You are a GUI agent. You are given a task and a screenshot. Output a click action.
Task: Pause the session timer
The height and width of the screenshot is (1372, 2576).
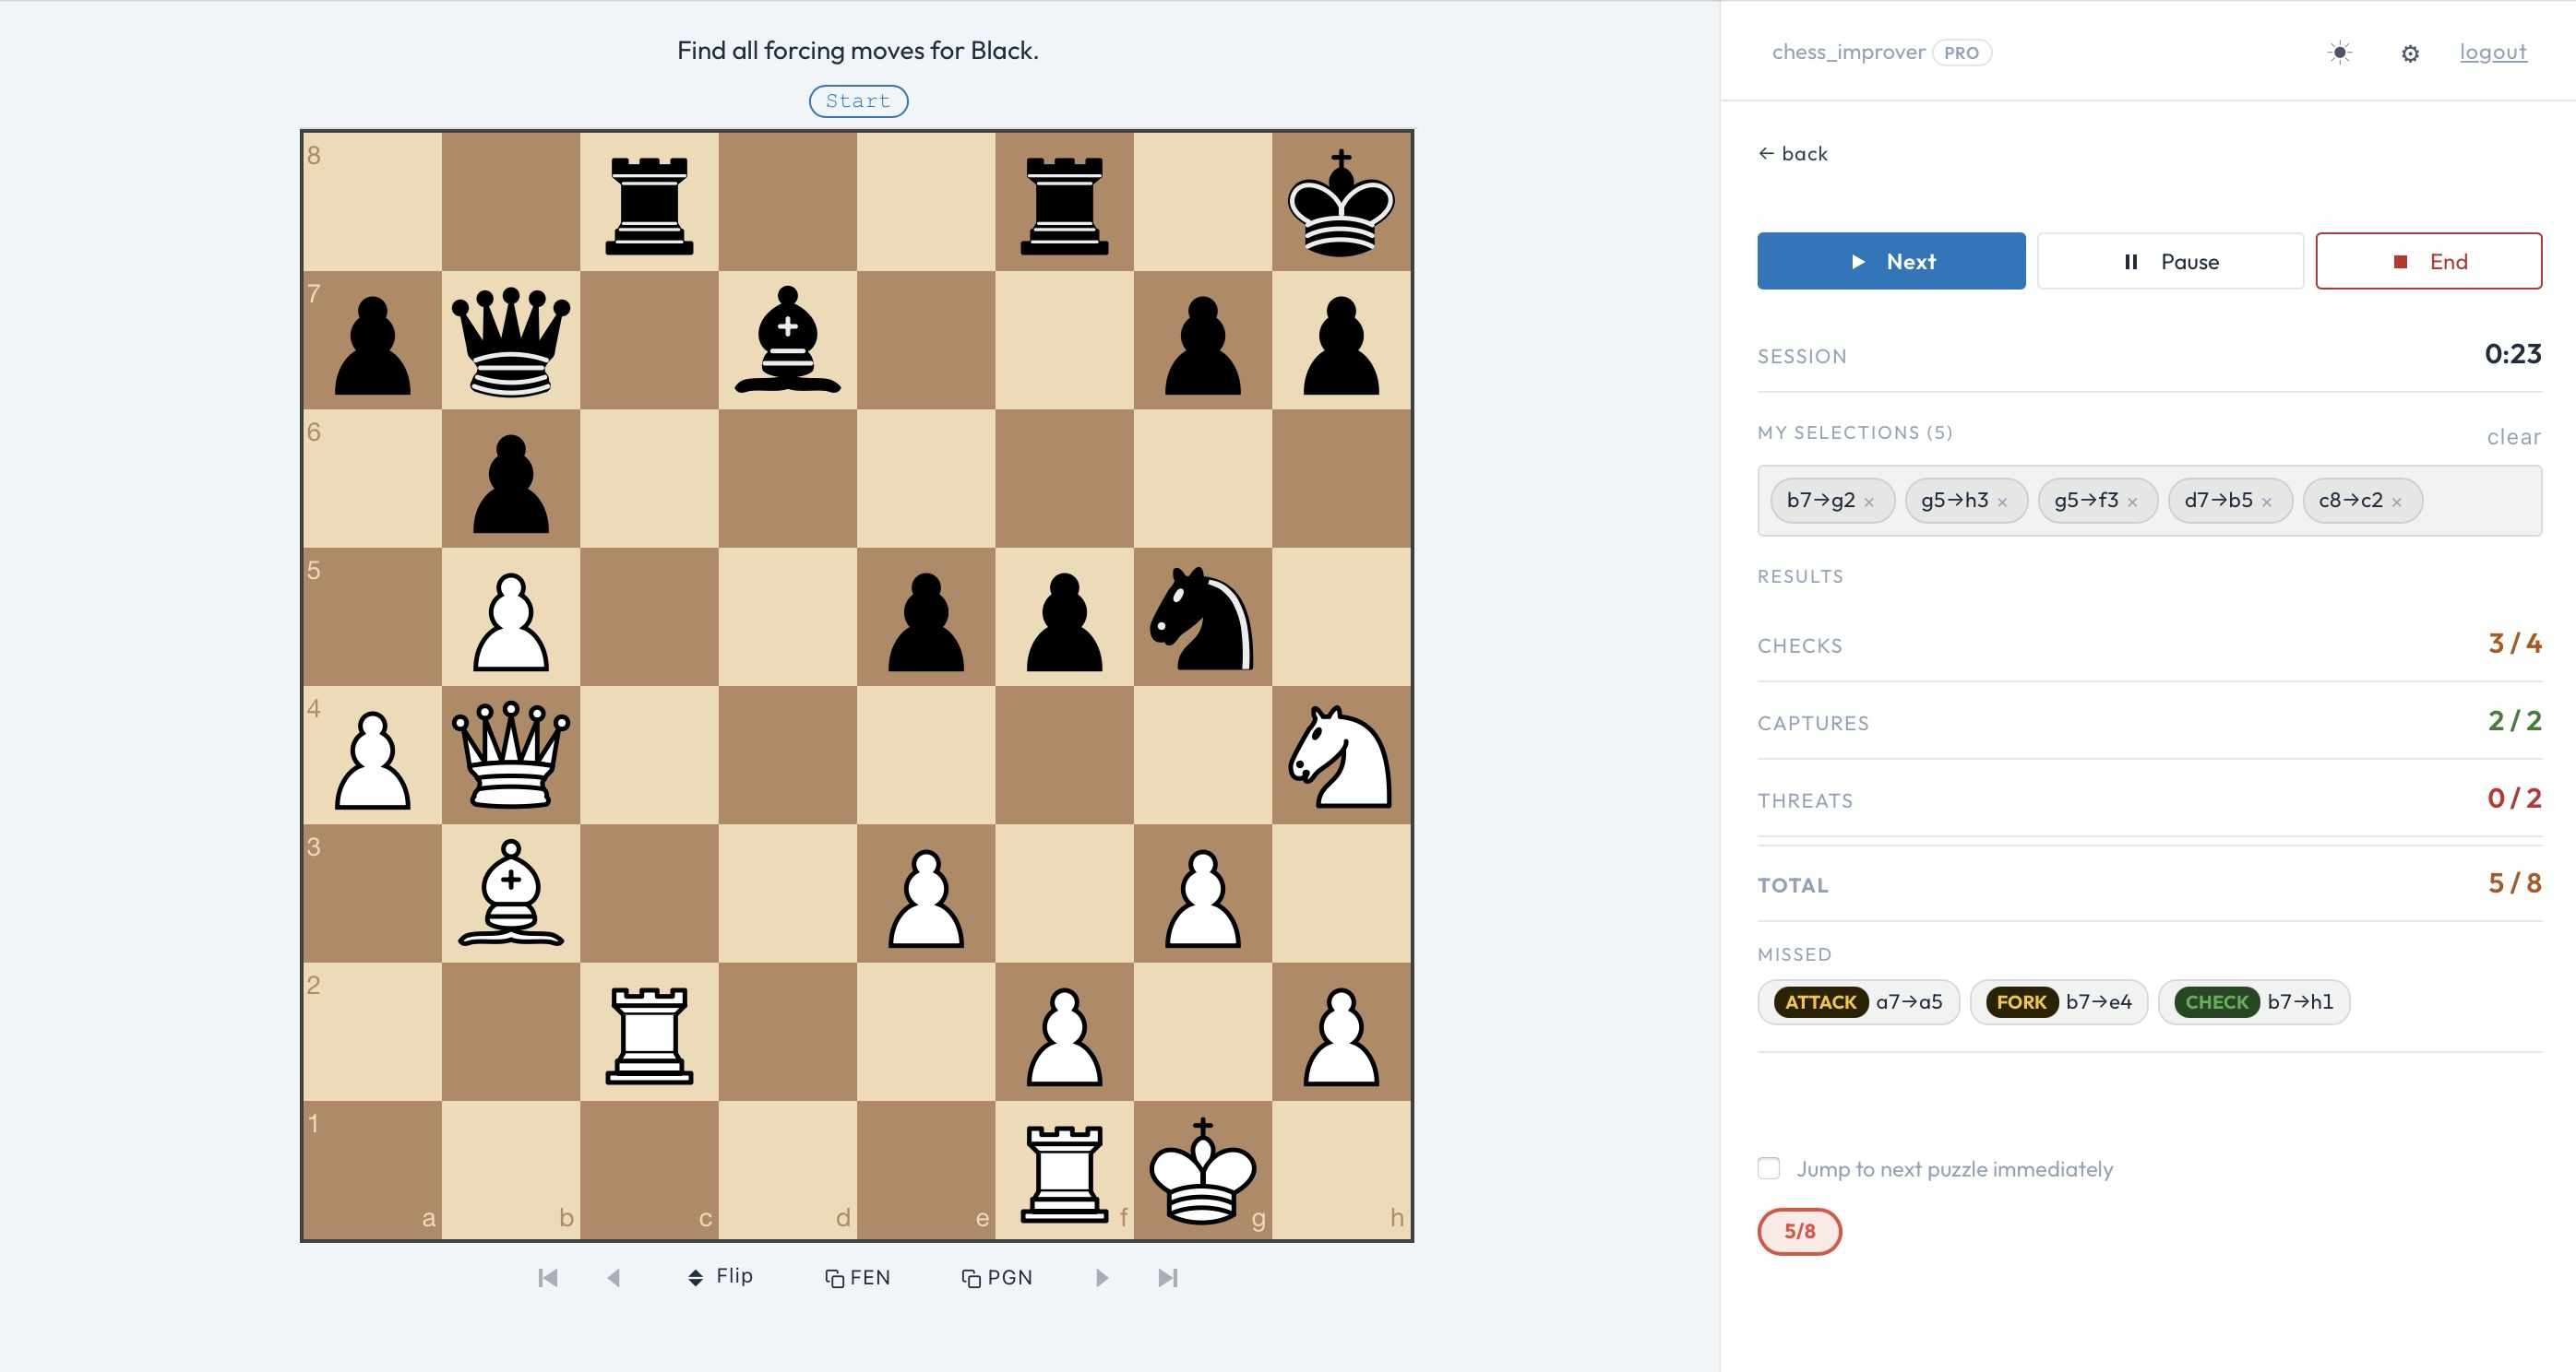2170,262
